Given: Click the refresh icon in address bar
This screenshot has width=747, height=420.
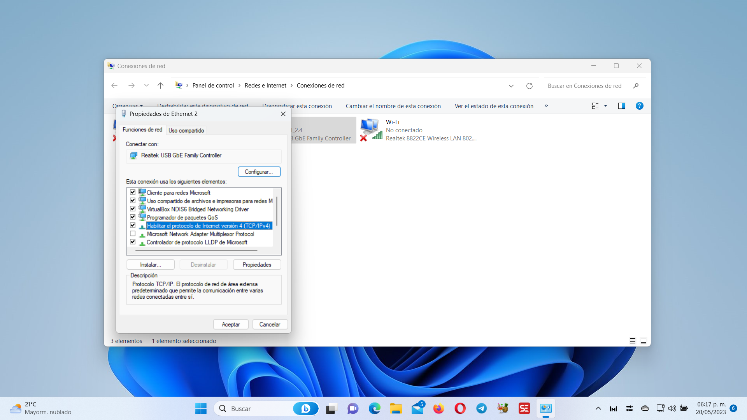Looking at the screenshot, I should click(x=529, y=86).
